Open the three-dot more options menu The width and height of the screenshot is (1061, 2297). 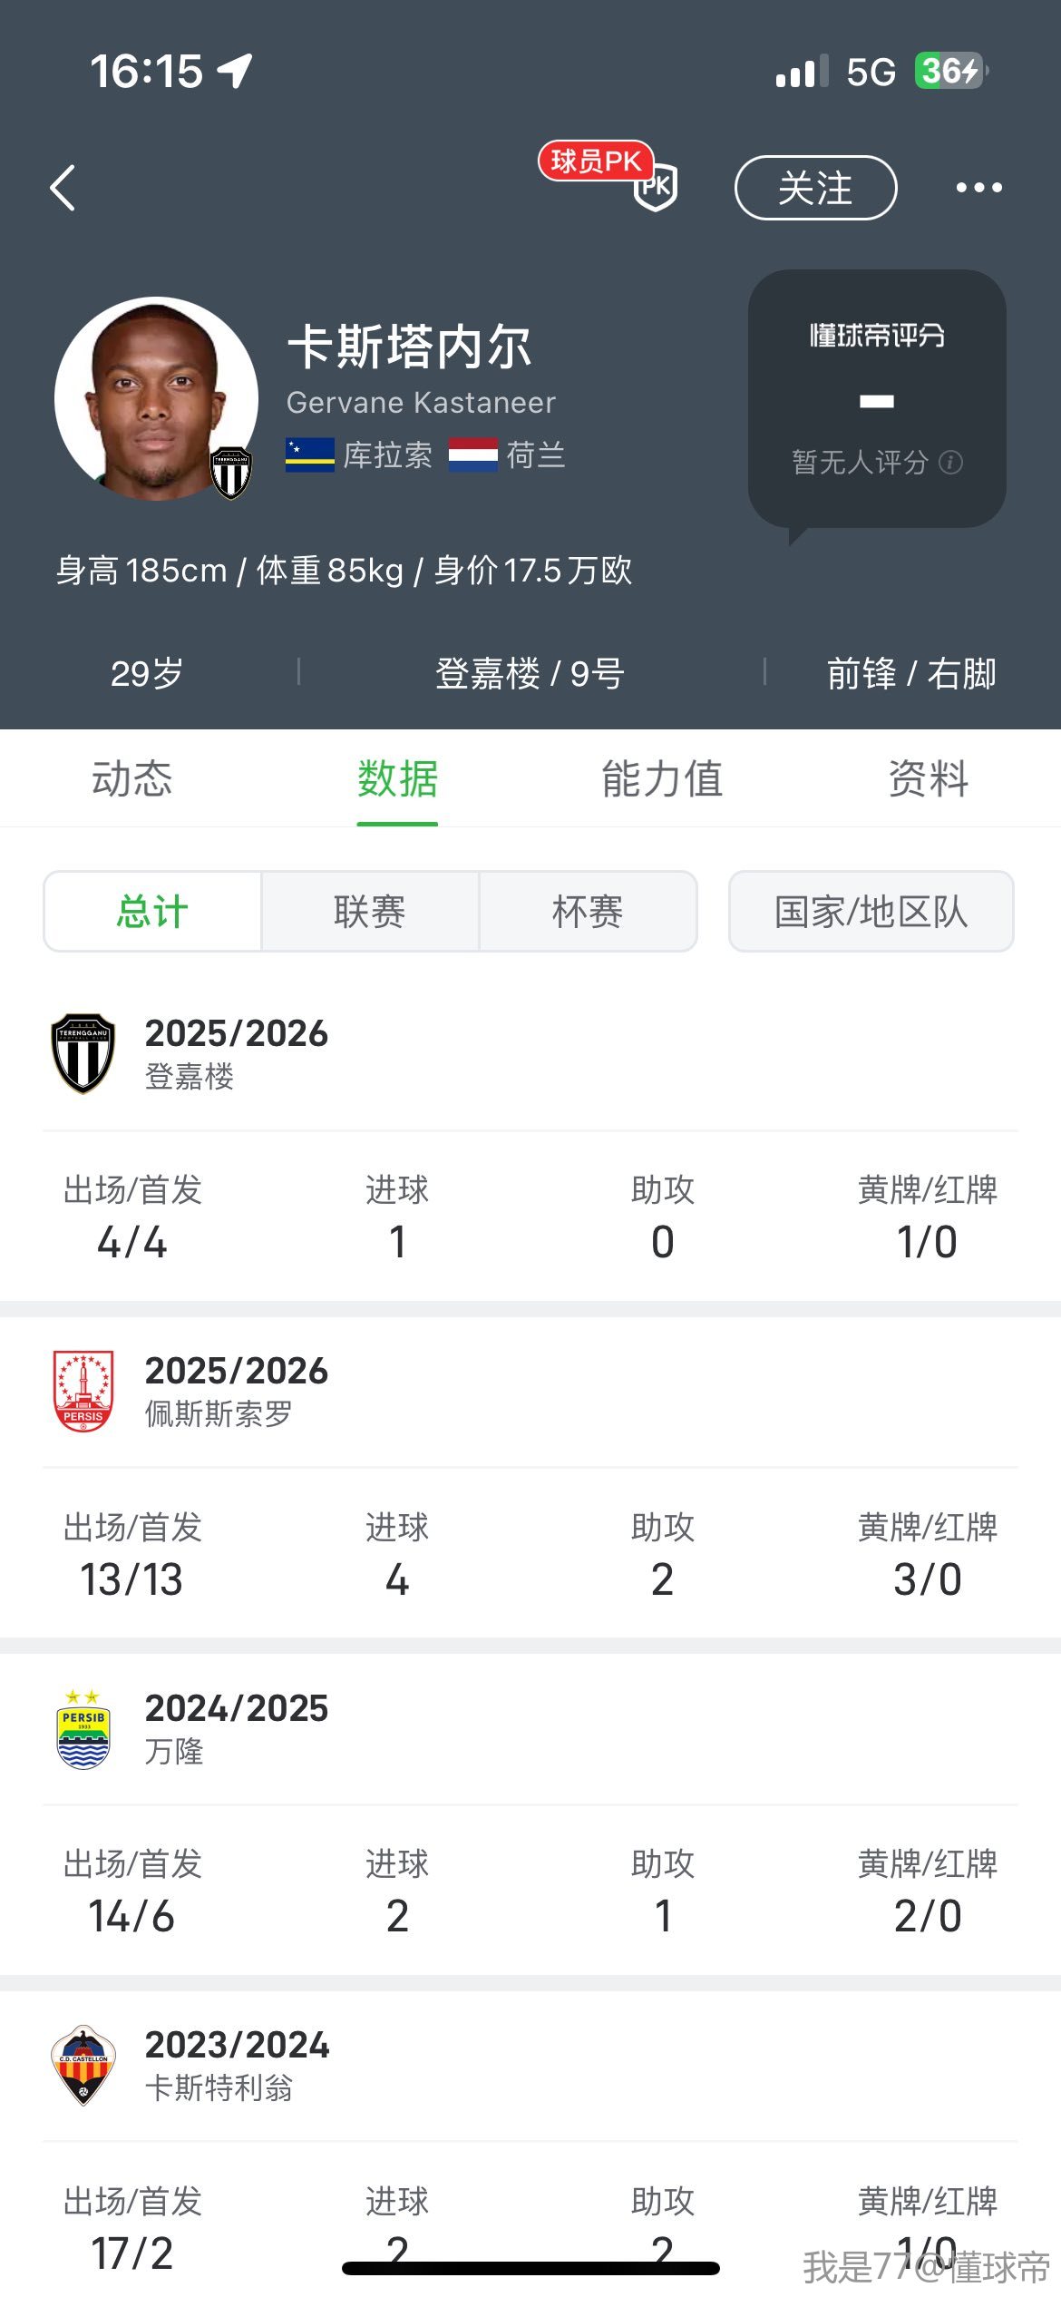pyautogui.click(x=978, y=188)
